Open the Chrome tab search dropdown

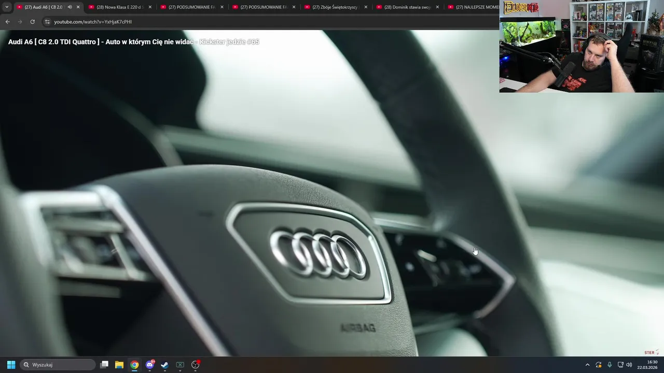click(7, 7)
